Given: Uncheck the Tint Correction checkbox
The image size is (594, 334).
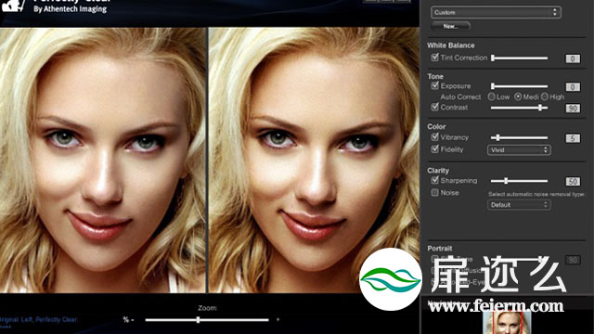Looking at the screenshot, I should 435,58.
